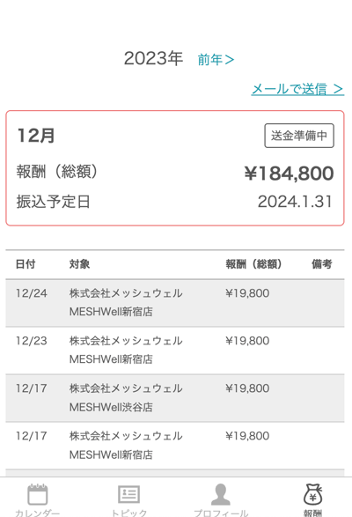Open the 12月 summary card
The image size is (352, 517).
coord(175,168)
